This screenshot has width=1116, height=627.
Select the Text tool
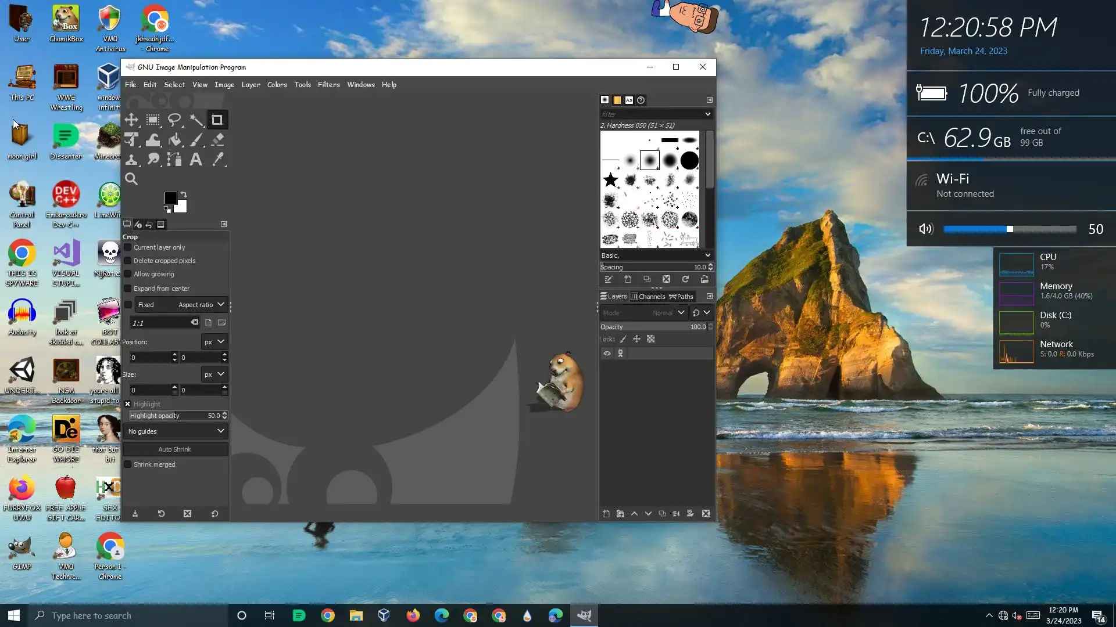pyautogui.click(x=196, y=160)
